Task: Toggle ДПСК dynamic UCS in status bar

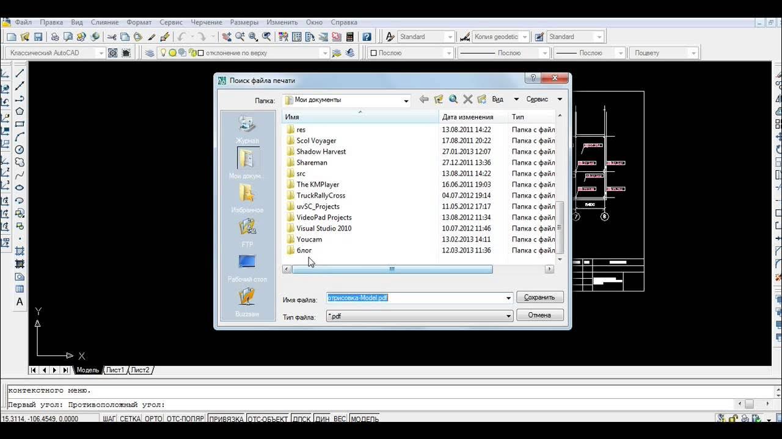Action: pos(302,419)
